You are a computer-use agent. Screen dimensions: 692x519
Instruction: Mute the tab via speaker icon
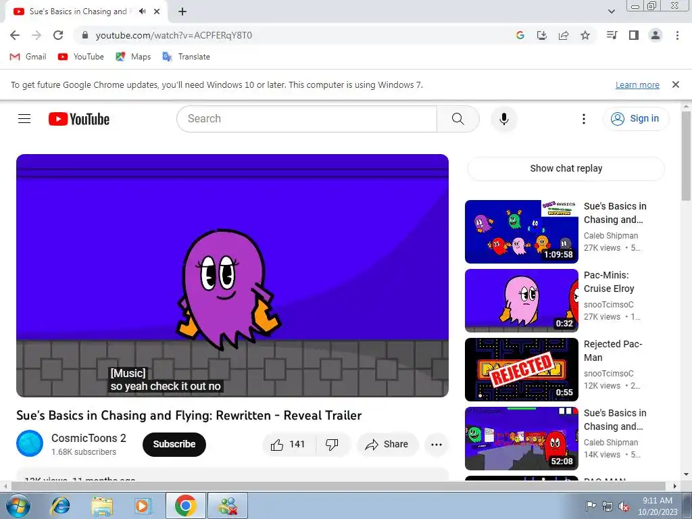[x=142, y=11]
